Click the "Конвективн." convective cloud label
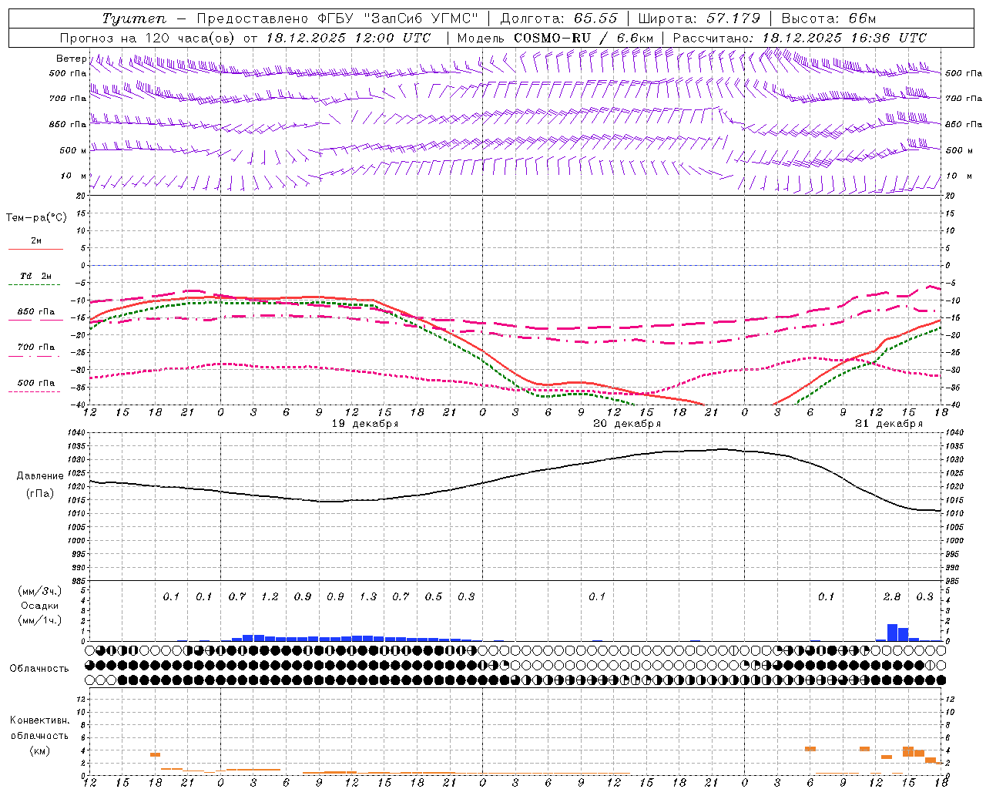 [39, 720]
